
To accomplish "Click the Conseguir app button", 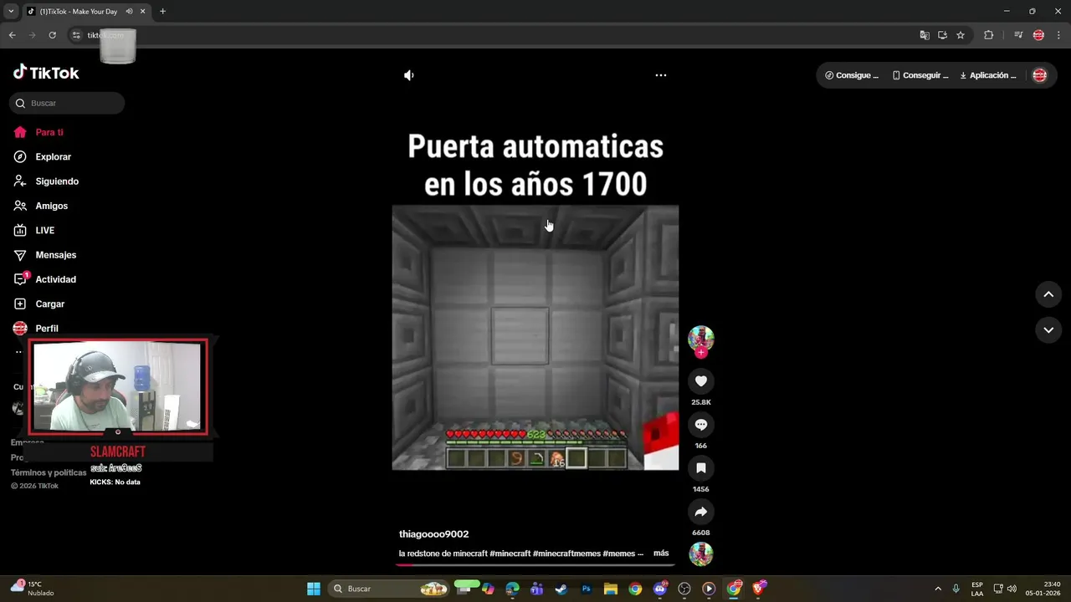I will (x=920, y=75).
